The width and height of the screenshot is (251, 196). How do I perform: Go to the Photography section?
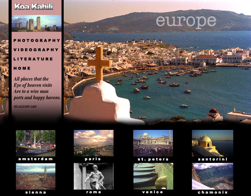(37, 40)
